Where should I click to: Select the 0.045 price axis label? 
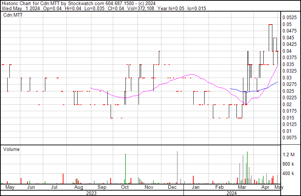288,38
